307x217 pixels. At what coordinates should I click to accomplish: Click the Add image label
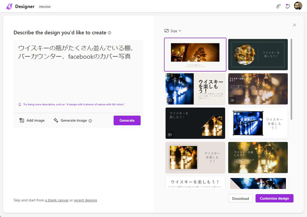pyautogui.click(x=35, y=120)
